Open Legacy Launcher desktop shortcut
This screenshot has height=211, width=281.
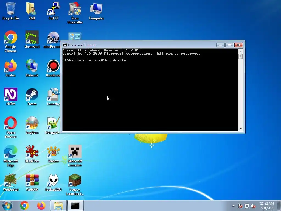75,184
